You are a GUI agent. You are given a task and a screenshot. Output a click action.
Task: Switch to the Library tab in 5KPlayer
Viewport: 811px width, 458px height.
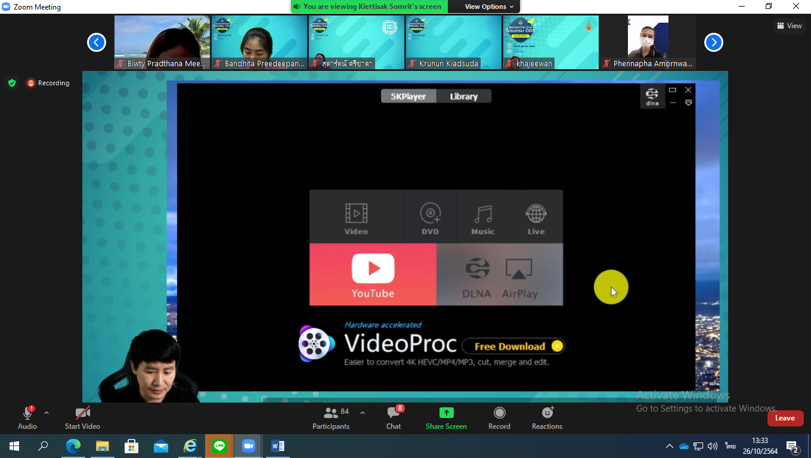(464, 96)
